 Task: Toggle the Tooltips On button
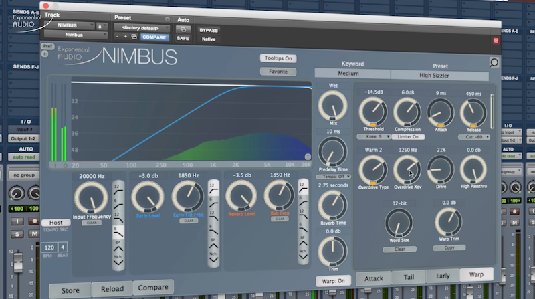point(279,58)
